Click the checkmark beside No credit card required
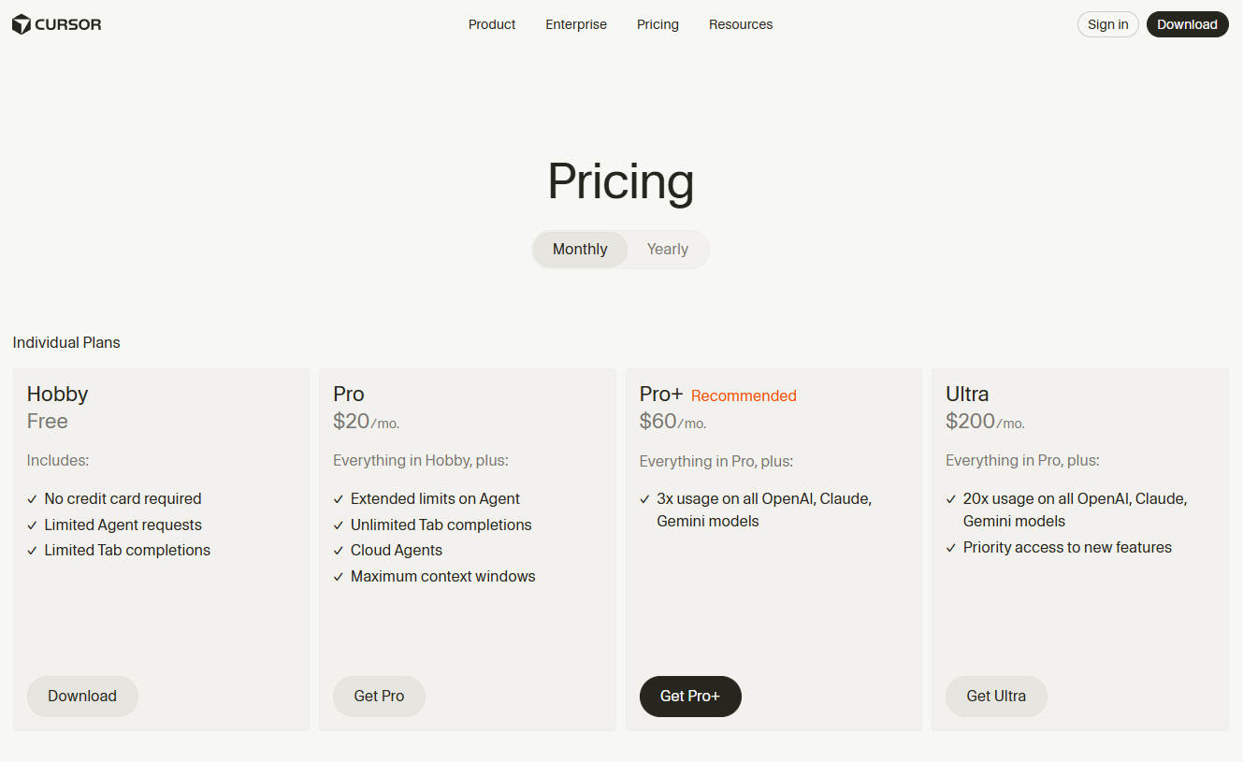This screenshot has height=762, width=1243. click(x=31, y=498)
